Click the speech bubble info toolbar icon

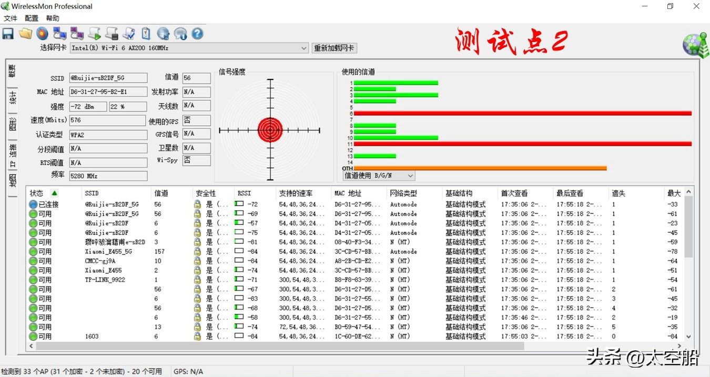pyautogui.click(x=180, y=34)
